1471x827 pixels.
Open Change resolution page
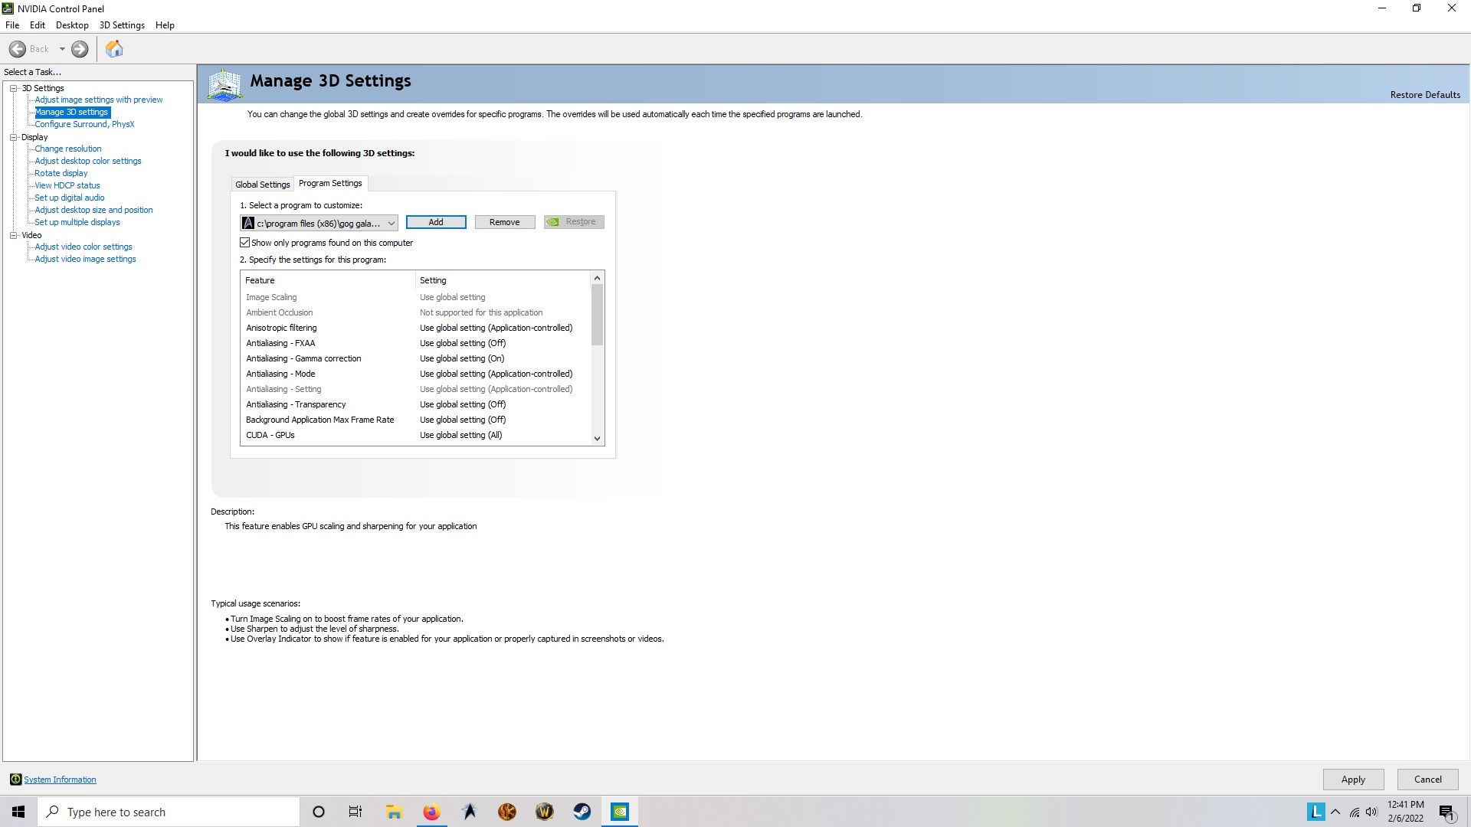click(x=68, y=149)
